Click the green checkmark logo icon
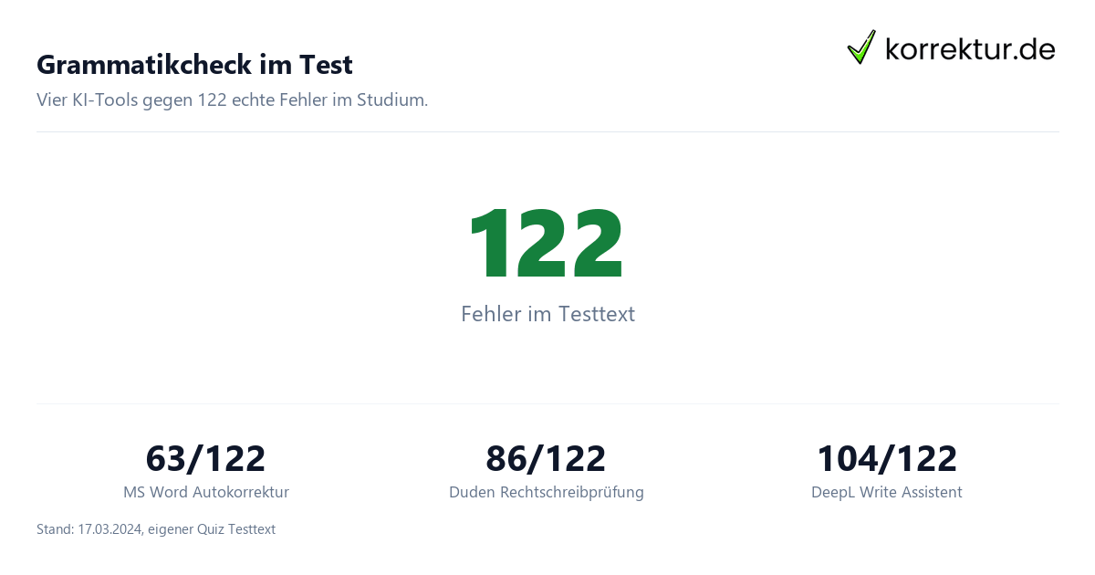Viewport: 1095px width, 575px height. [x=861, y=47]
